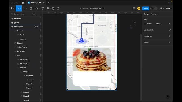Select the Text tool

click(43, 8)
